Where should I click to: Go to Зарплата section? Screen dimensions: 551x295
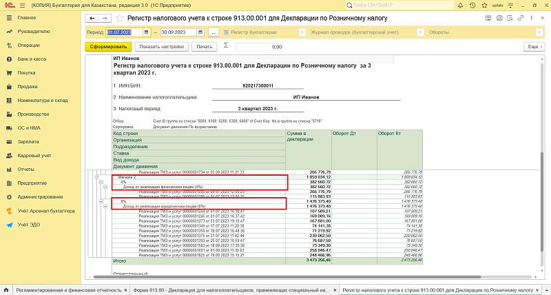27,141
